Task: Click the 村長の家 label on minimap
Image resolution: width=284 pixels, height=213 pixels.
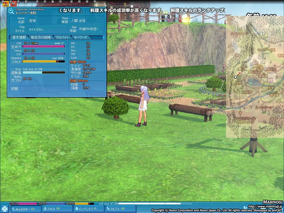Action: point(270,69)
